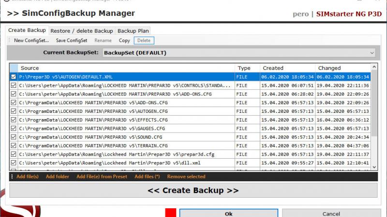Image resolution: width=387 pixels, height=217 pixels.
Task: Toggle checkbox for AUTOGEN\DEFAULT.XML row
Action: pos(14,77)
